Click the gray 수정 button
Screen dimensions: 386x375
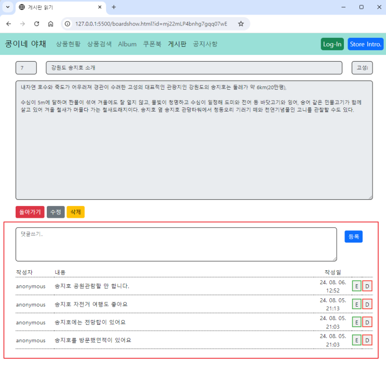[x=56, y=212]
